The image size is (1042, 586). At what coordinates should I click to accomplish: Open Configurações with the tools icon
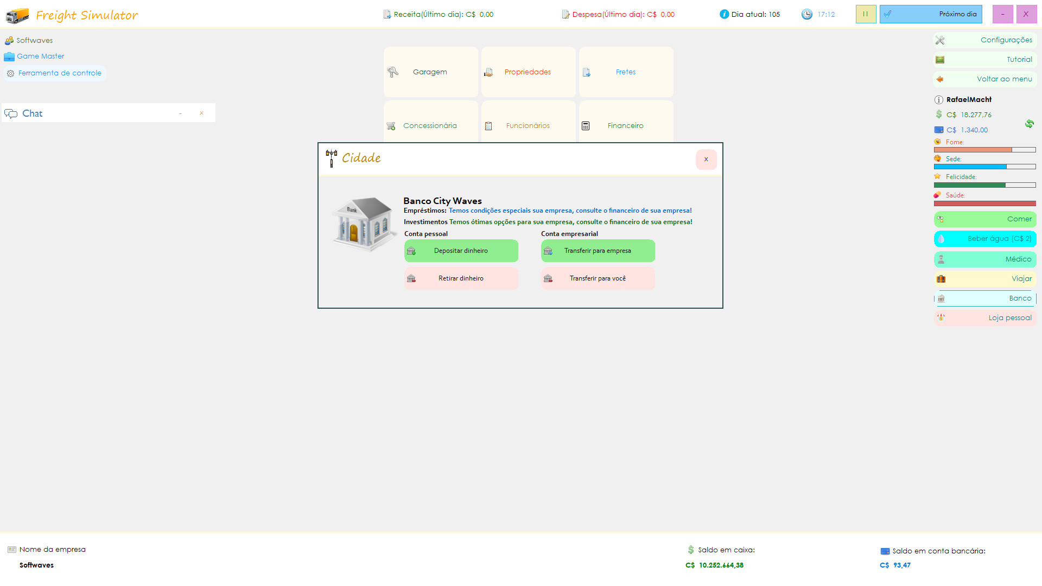pyautogui.click(x=984, y=40)
